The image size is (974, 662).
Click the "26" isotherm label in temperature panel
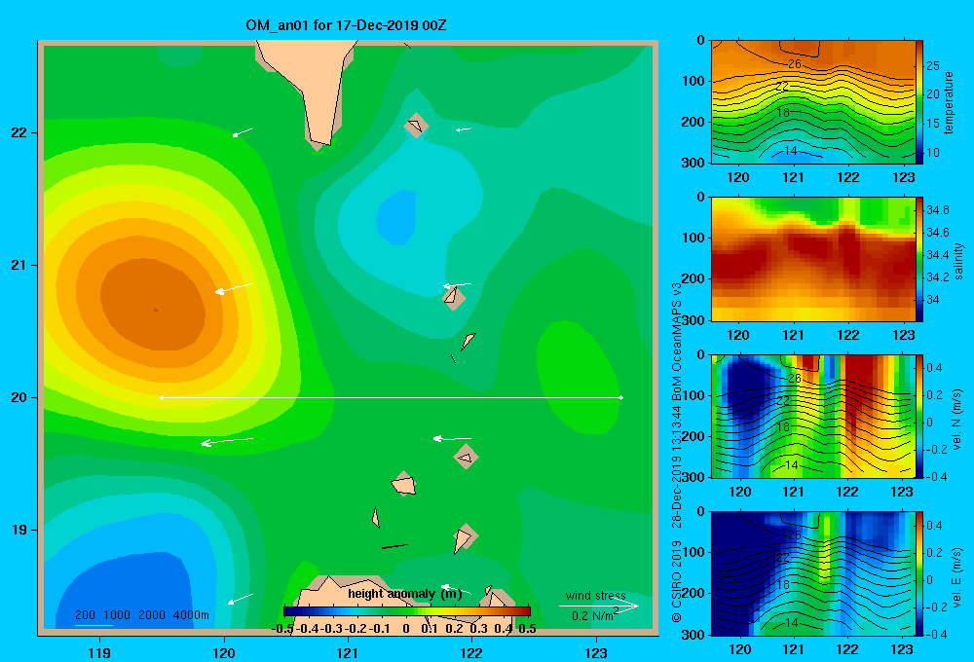[795, 64]
